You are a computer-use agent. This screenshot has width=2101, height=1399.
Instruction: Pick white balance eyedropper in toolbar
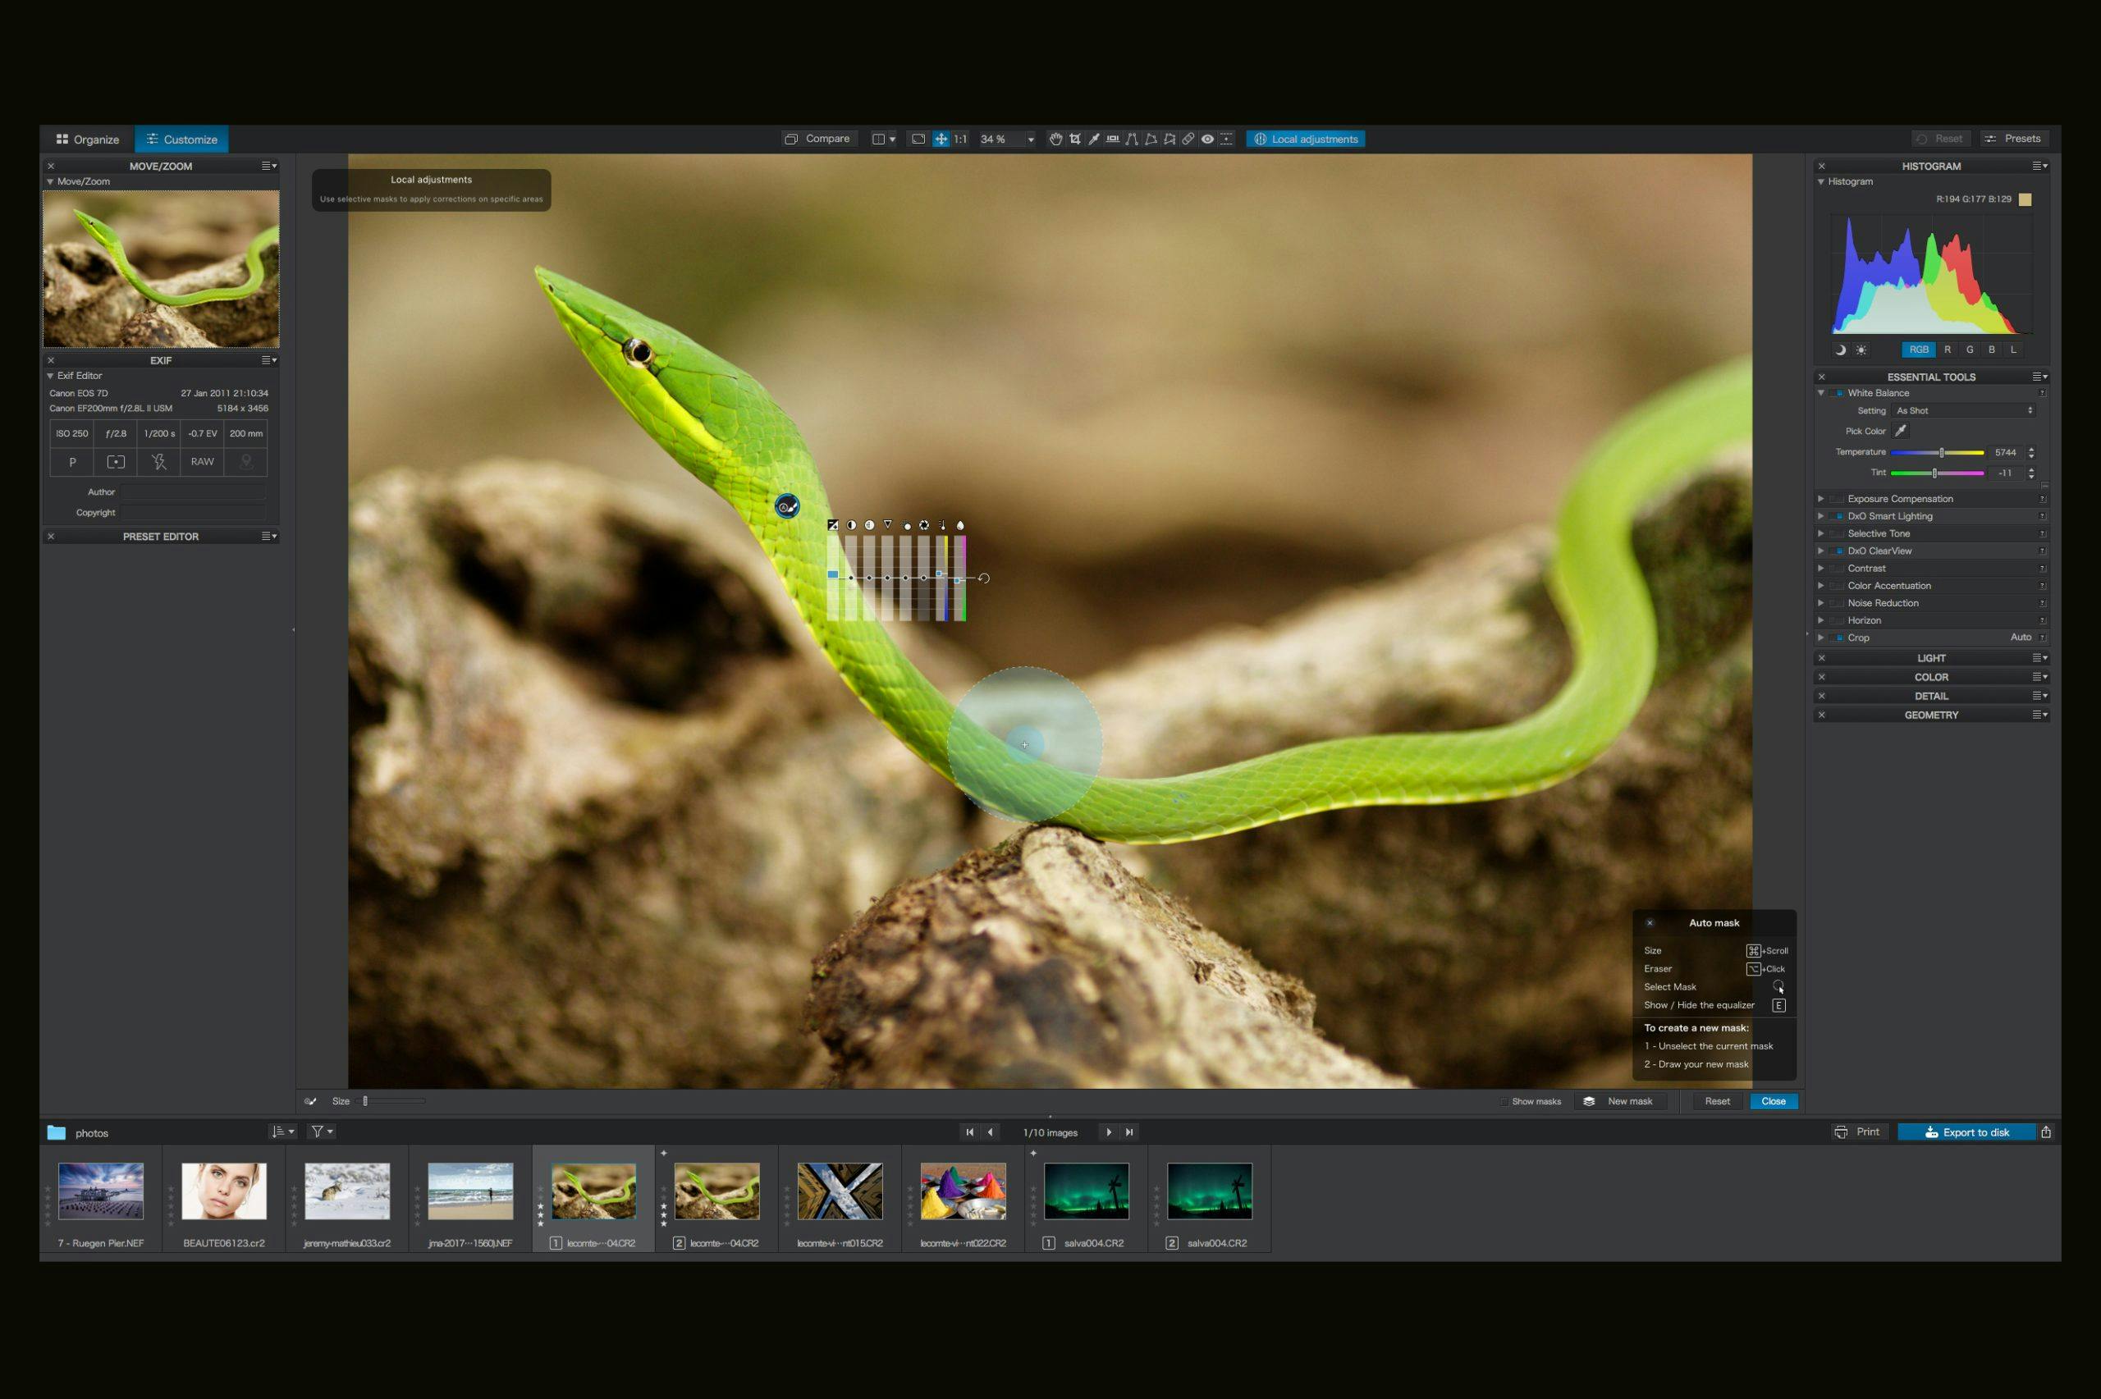[x=1094, y=139]
